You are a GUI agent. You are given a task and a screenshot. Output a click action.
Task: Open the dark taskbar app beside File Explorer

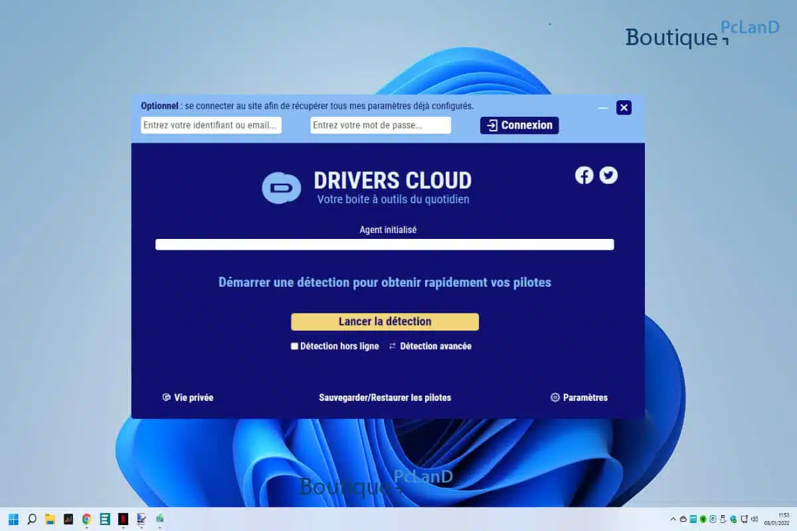(68, 519)
